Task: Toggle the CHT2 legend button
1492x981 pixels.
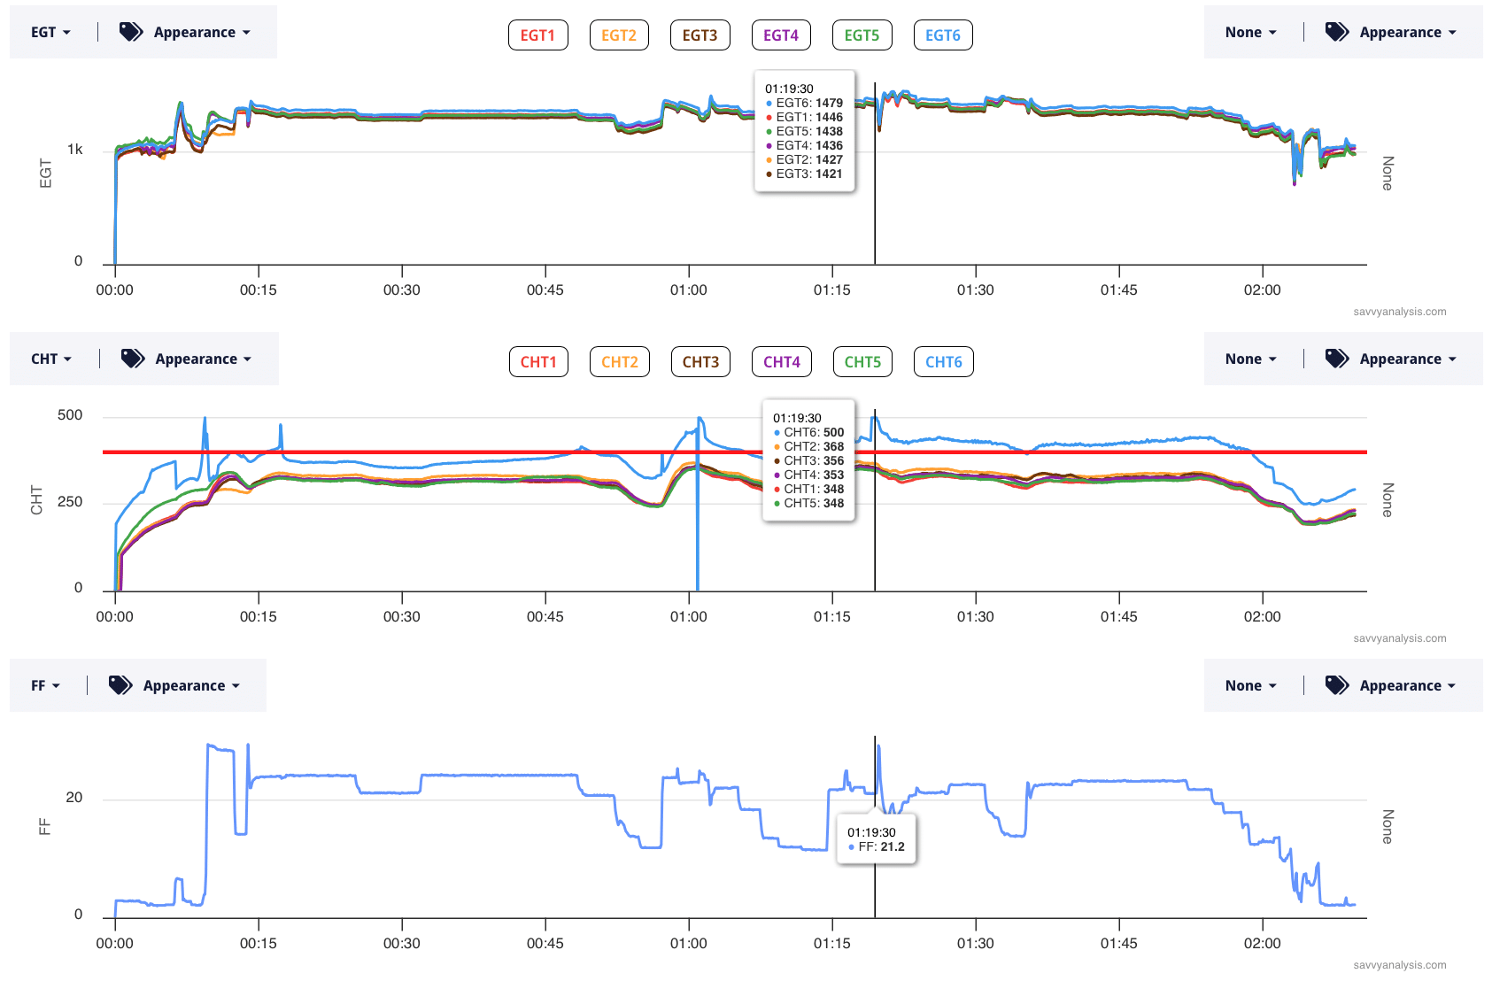Action: pos(619,362)
